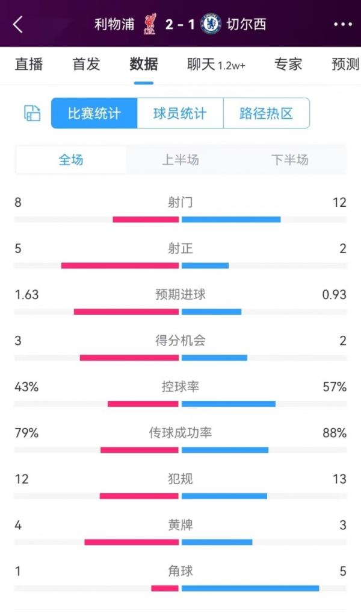Tap the 切尔西 team name

246,24
